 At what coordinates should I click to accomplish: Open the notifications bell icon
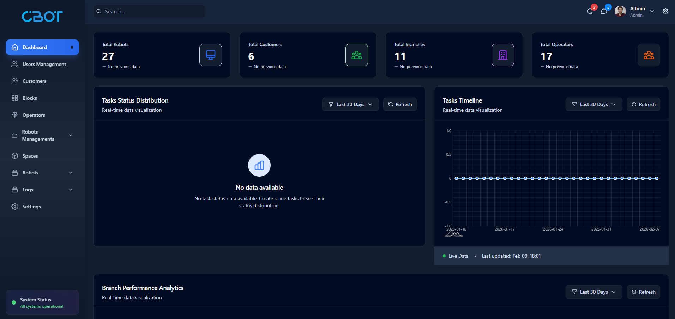pos(590,11)
